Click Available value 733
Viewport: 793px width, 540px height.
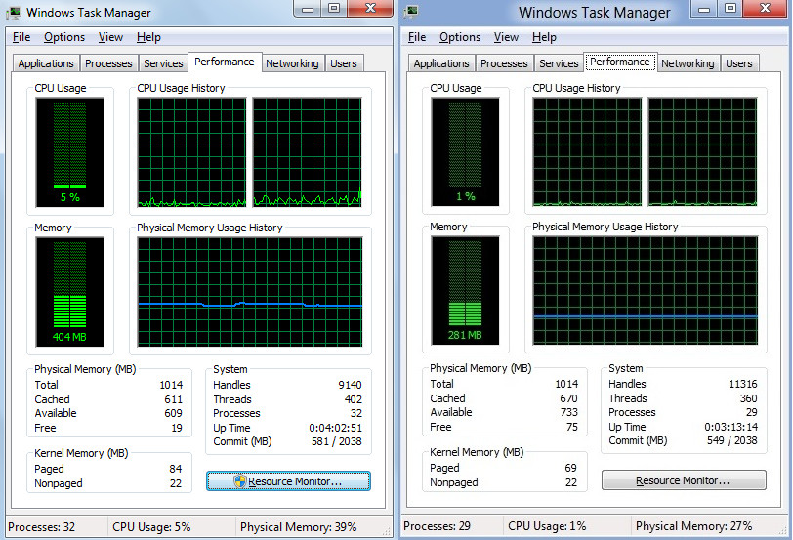point(569,412)
